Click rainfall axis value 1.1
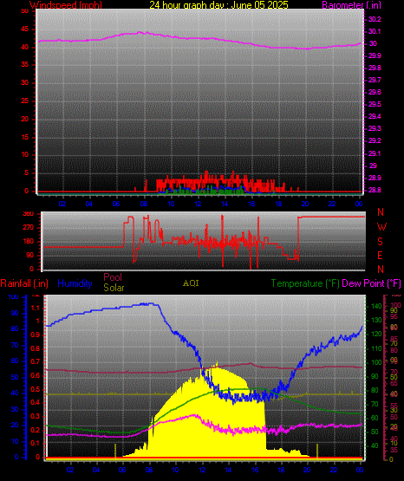 point(36,308)
